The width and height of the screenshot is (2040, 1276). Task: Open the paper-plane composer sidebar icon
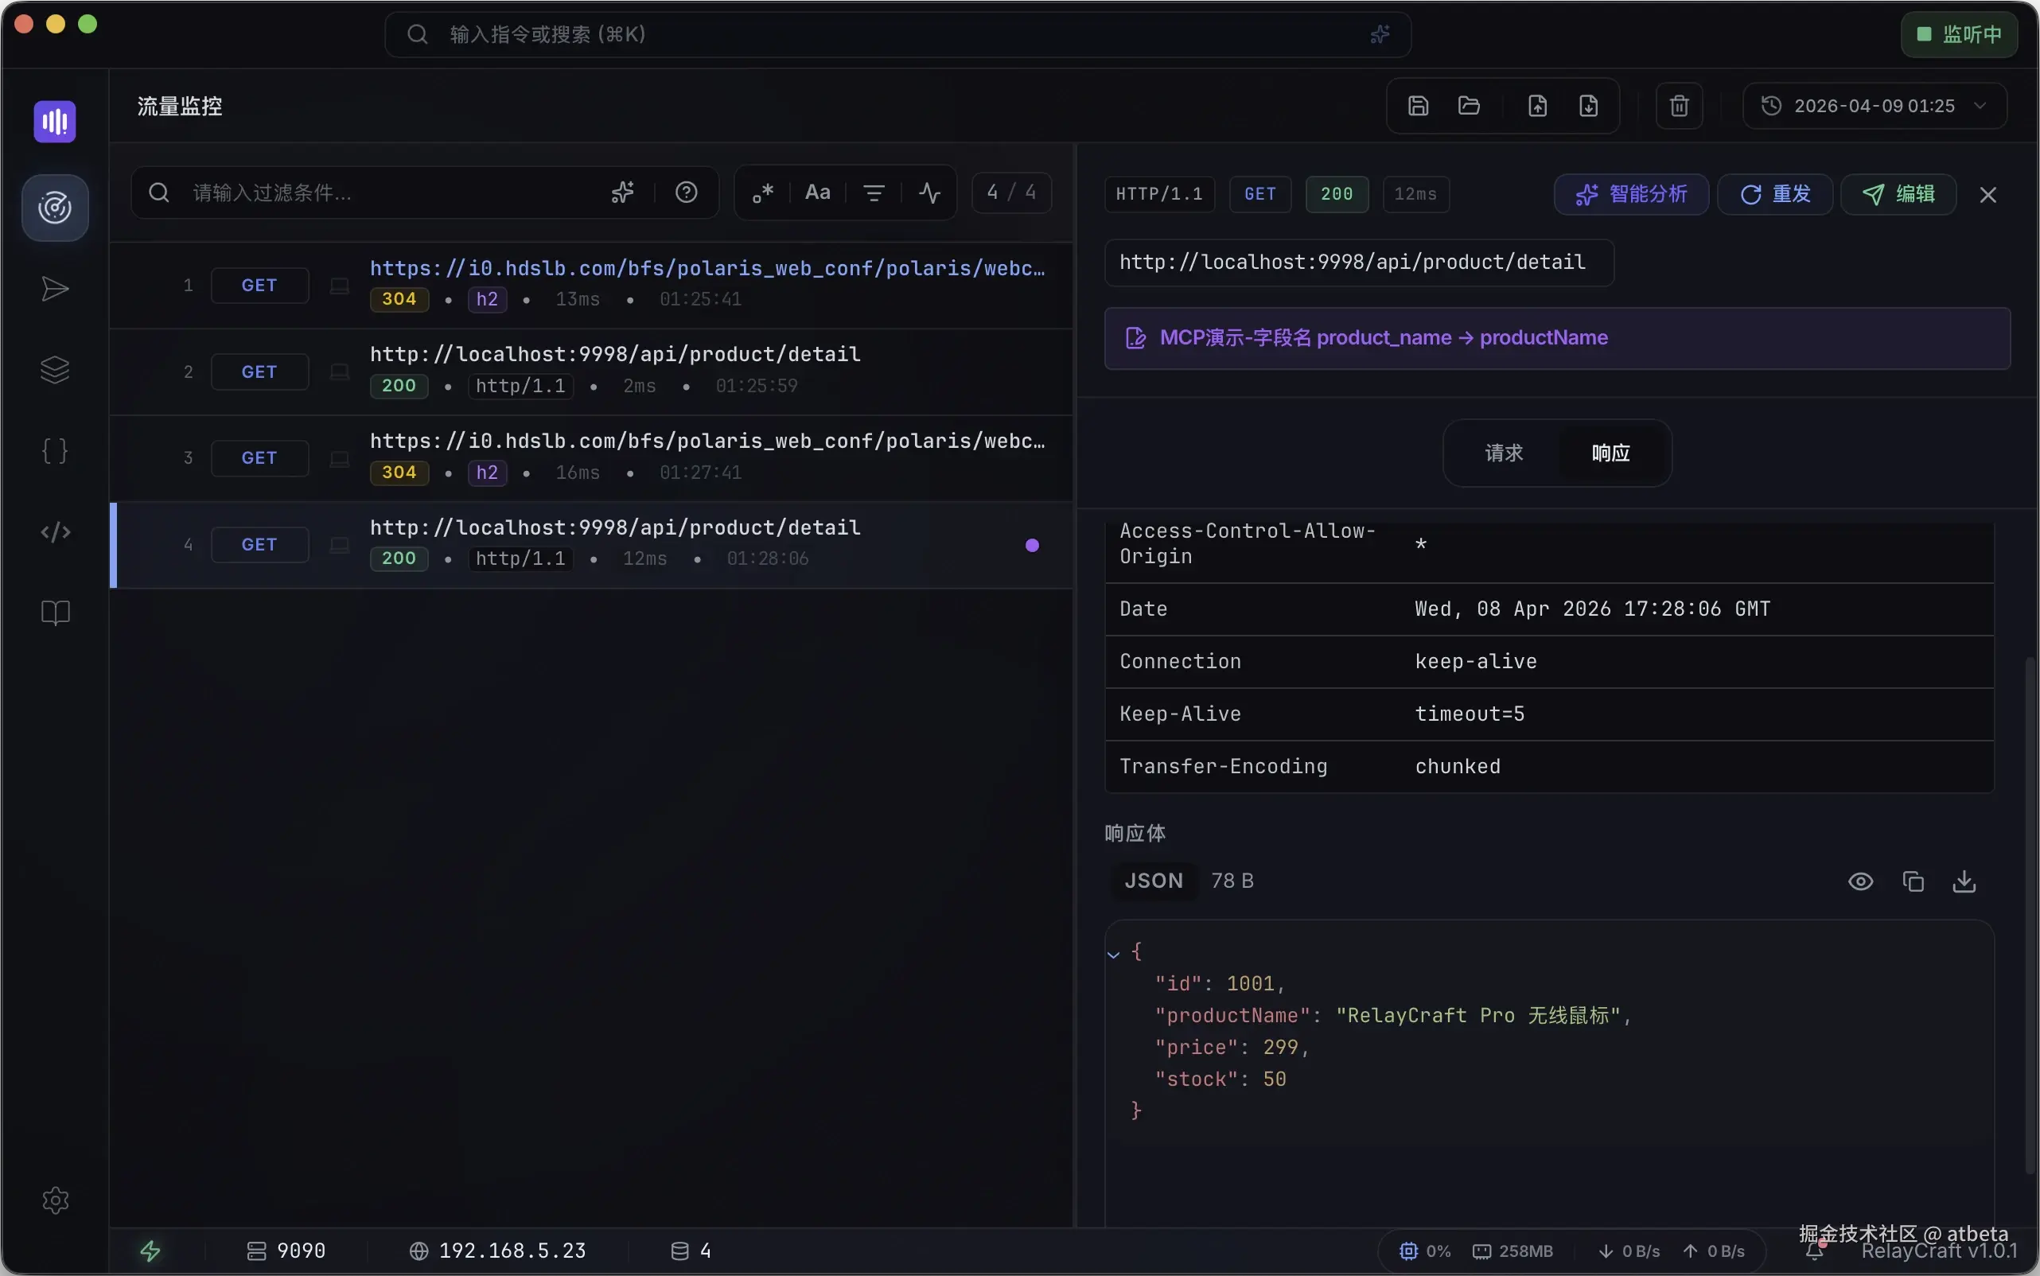point(55,289)
